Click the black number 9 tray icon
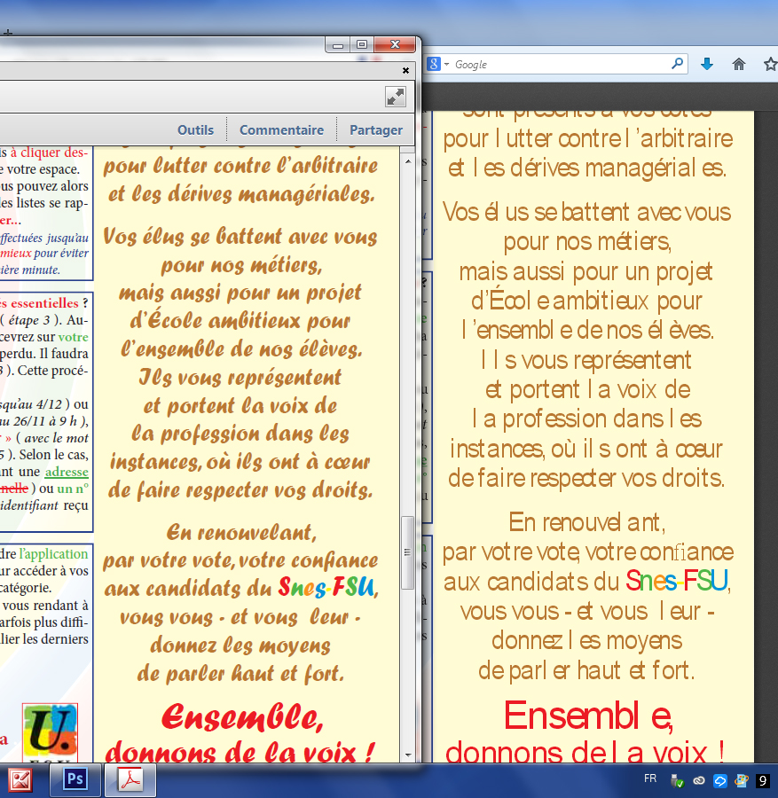Screen dimensions: 778x798 point(763,781)
